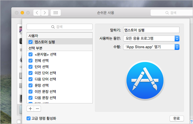193x124 pixels.
Task: Click the minus button to remove a command
Action: [x=37, y=108]
